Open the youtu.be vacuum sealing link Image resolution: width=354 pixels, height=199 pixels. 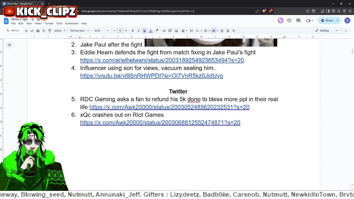[x=152, y=76]
